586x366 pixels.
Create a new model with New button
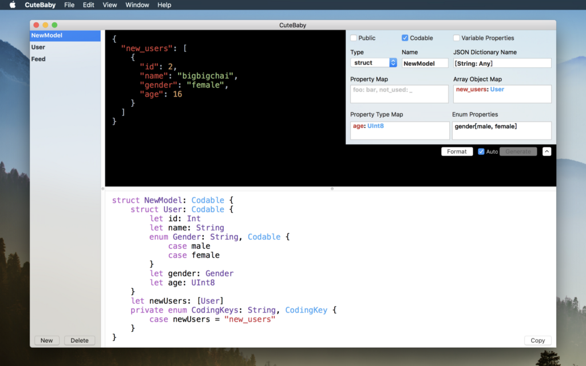tap(47, 340)
